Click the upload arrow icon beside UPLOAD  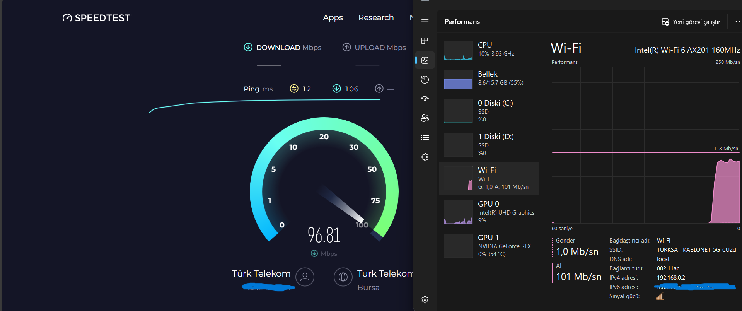pos(347,47)
